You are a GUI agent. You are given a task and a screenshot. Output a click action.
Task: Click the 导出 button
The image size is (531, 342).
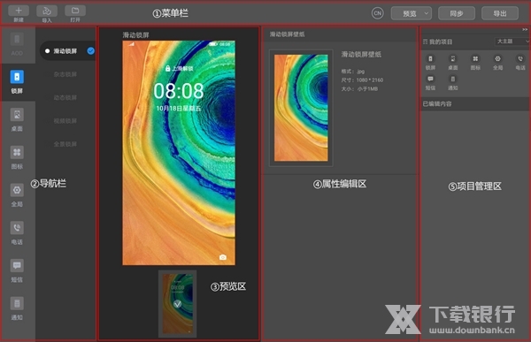pyautogui.click(x=500, y=13)
